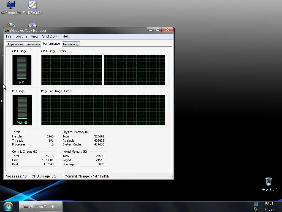Open My Computer desktop icon
The width and height of the screenshot is (282, 212).
(x=11, y=7)
